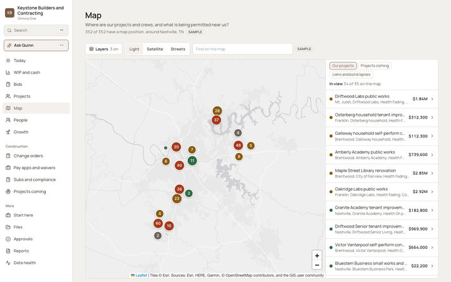Click the Map icon in sidebar
The height and width of the screenshot is (282, 451).
tap(8, 108)
